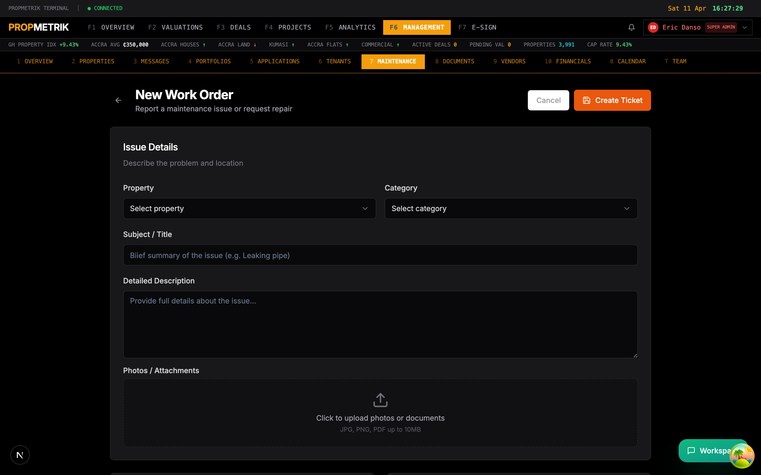Click the ED user avatar
The width and height of the screenshot is (761, 475).
click(x=653, y=27)
